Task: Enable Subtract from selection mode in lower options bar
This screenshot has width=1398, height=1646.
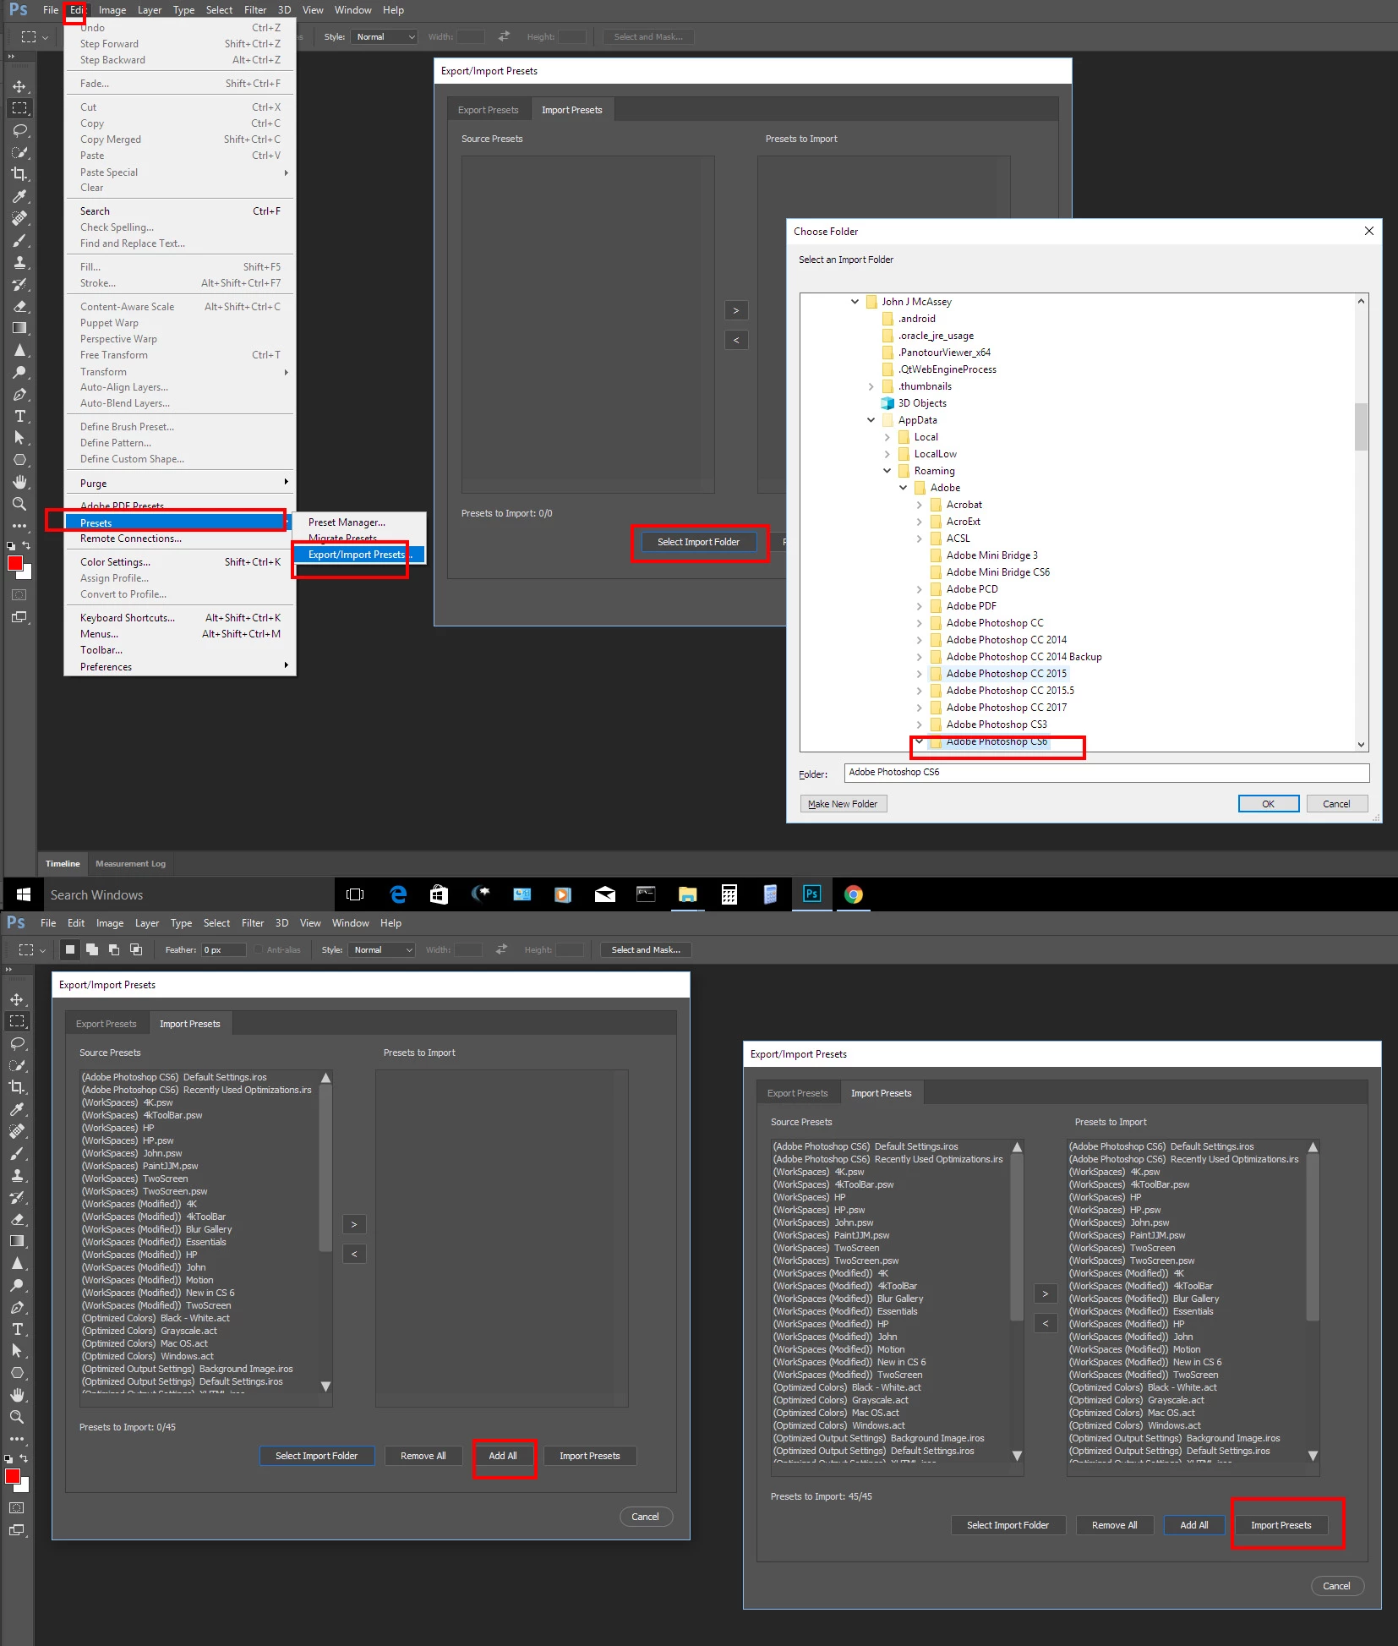Action: tap(114, 949)
